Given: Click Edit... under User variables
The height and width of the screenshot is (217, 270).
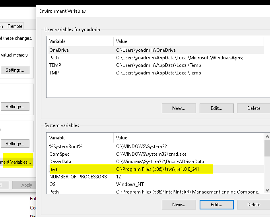Looking at the screenshot, I should (x=216, y=108).
